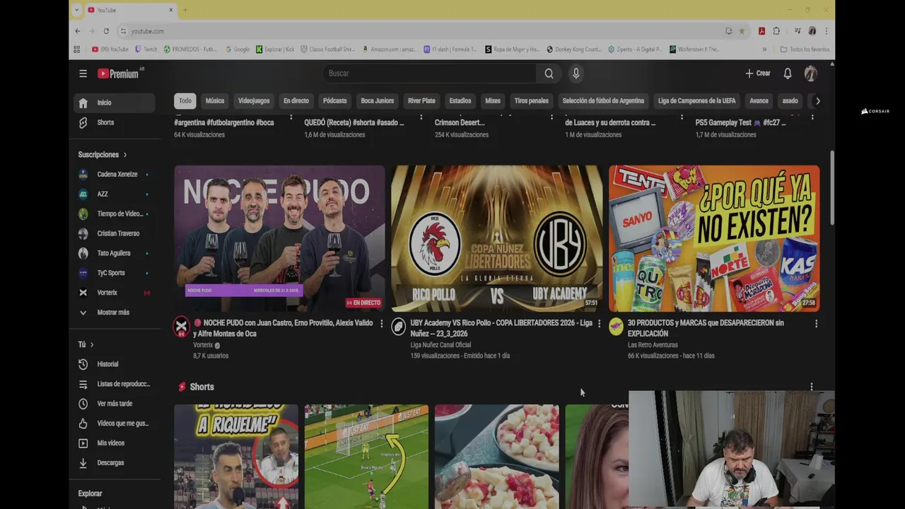Screen dimensions: 905x509
Task: Click the Vorterix channel avatar under video
Action: [182, 327]
